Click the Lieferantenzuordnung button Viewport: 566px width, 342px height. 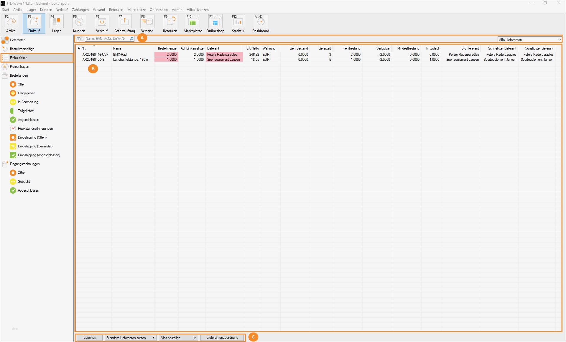[x=222, y=338]
